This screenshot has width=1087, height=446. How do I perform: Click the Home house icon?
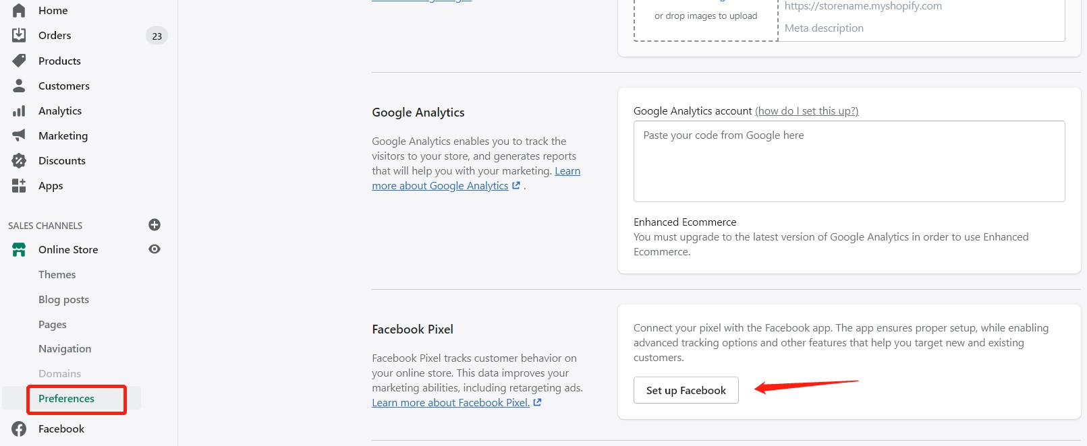tap(19, 10)
